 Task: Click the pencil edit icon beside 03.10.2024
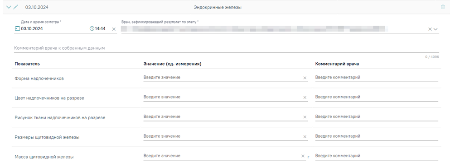tap(16, 7)
